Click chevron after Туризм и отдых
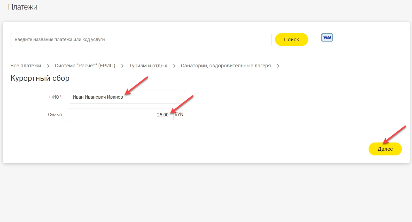This screenshot has width=412, height=222. 174,66
